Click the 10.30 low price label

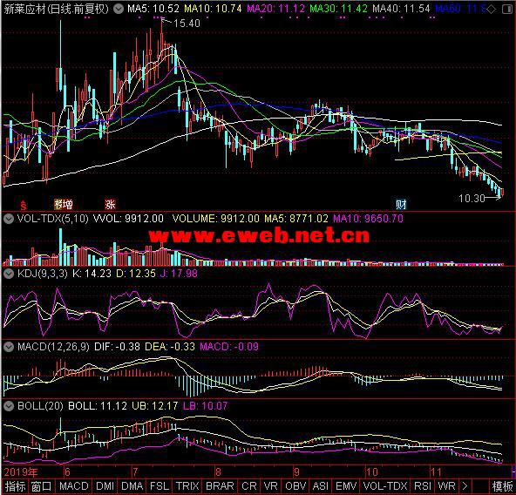point(472,198)
